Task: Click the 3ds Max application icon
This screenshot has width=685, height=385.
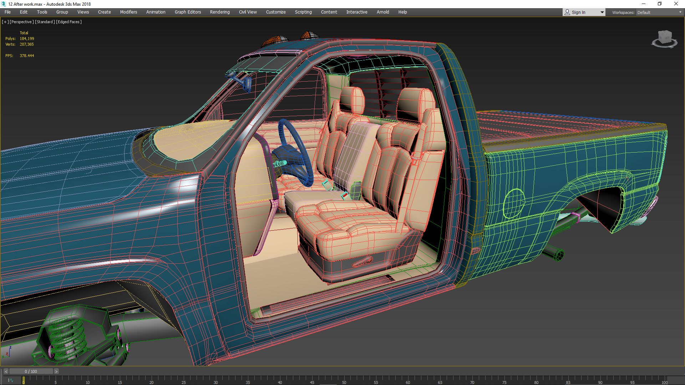Action: click(x=4, y=4)
